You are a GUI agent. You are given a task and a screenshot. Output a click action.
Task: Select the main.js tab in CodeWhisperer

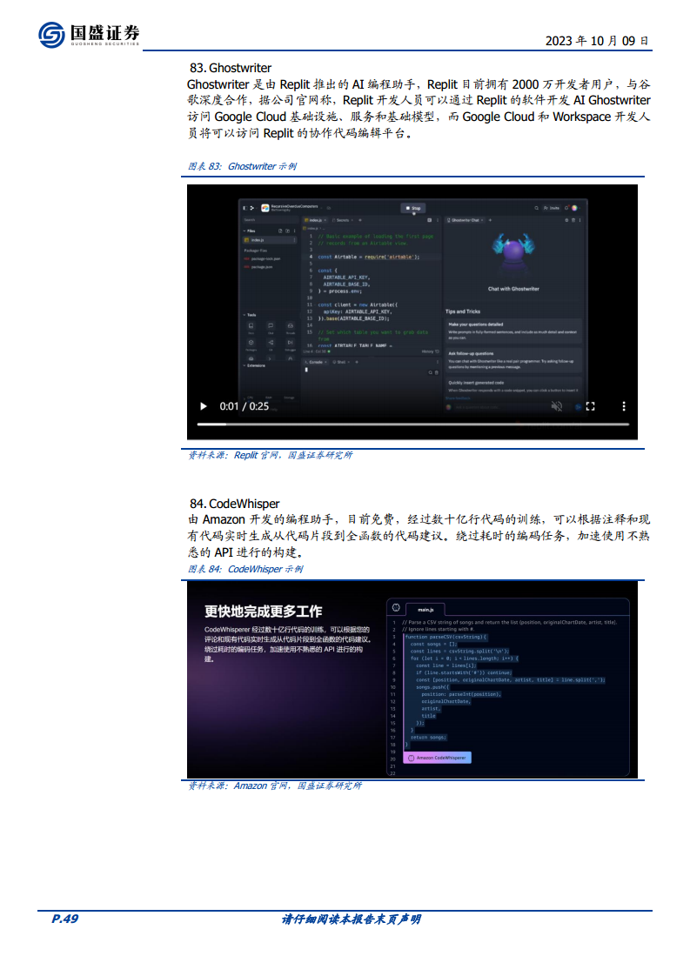(x=426, y=610)
